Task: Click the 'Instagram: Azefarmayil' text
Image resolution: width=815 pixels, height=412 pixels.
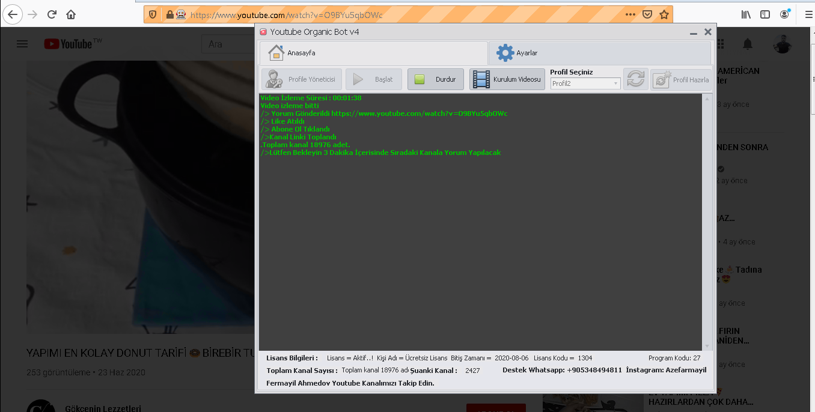Action: coord(666,370)
